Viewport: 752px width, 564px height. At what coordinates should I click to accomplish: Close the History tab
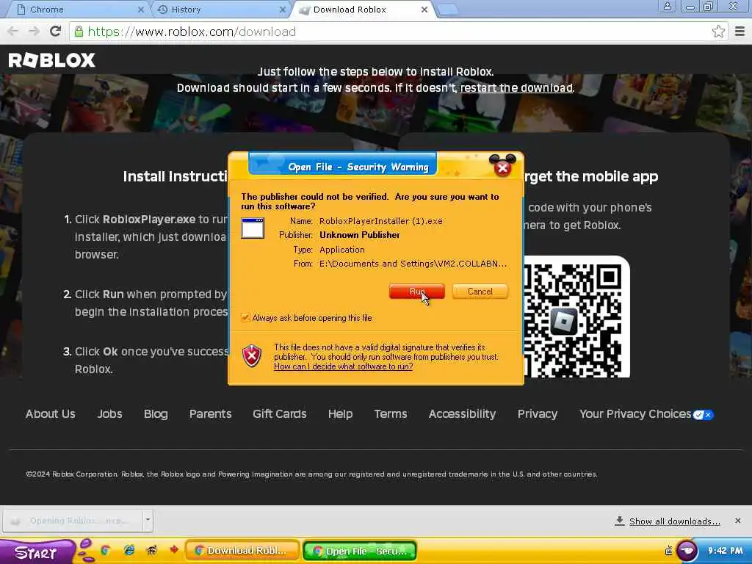pos(283,10)
